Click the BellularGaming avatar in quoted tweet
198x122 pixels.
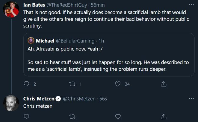pos(31,40)
